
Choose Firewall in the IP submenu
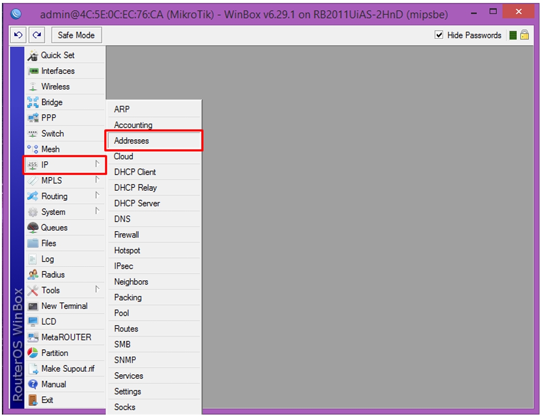pos(154,235)
